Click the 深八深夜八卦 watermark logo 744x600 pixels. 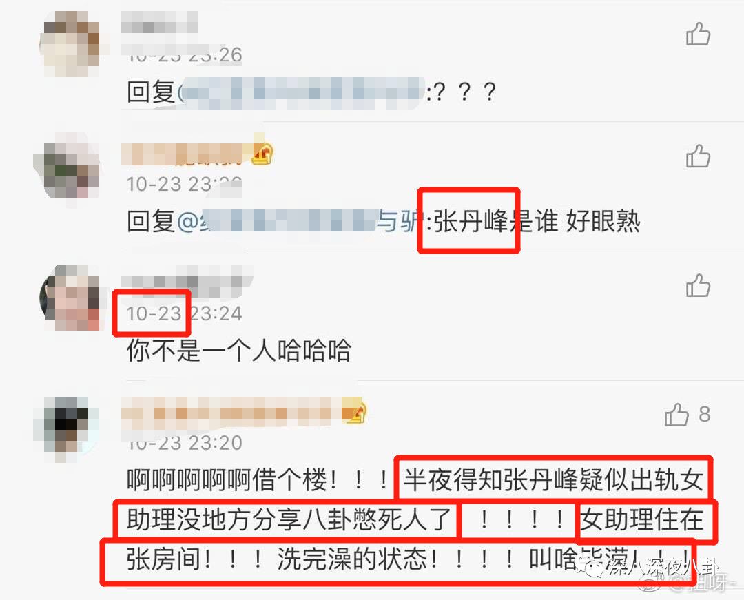651,567
